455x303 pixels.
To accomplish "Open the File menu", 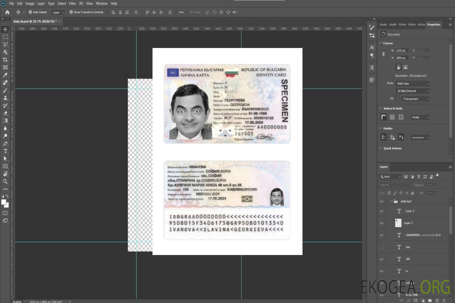I will coord(12,3).
